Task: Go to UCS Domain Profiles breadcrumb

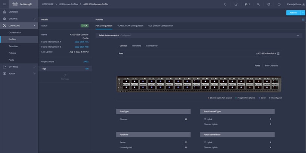Action: (68, 4)
